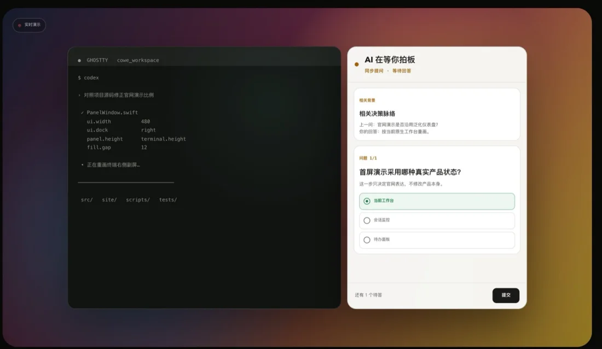Click the question 首屏演示采用哪种真实产品状态？
The height and width of the screenshot is (349, 602).
point(410,172)
